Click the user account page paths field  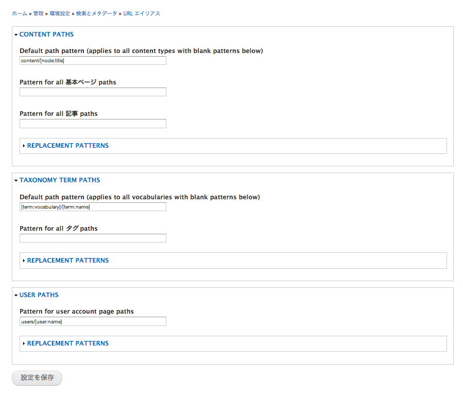coord(93,322)
